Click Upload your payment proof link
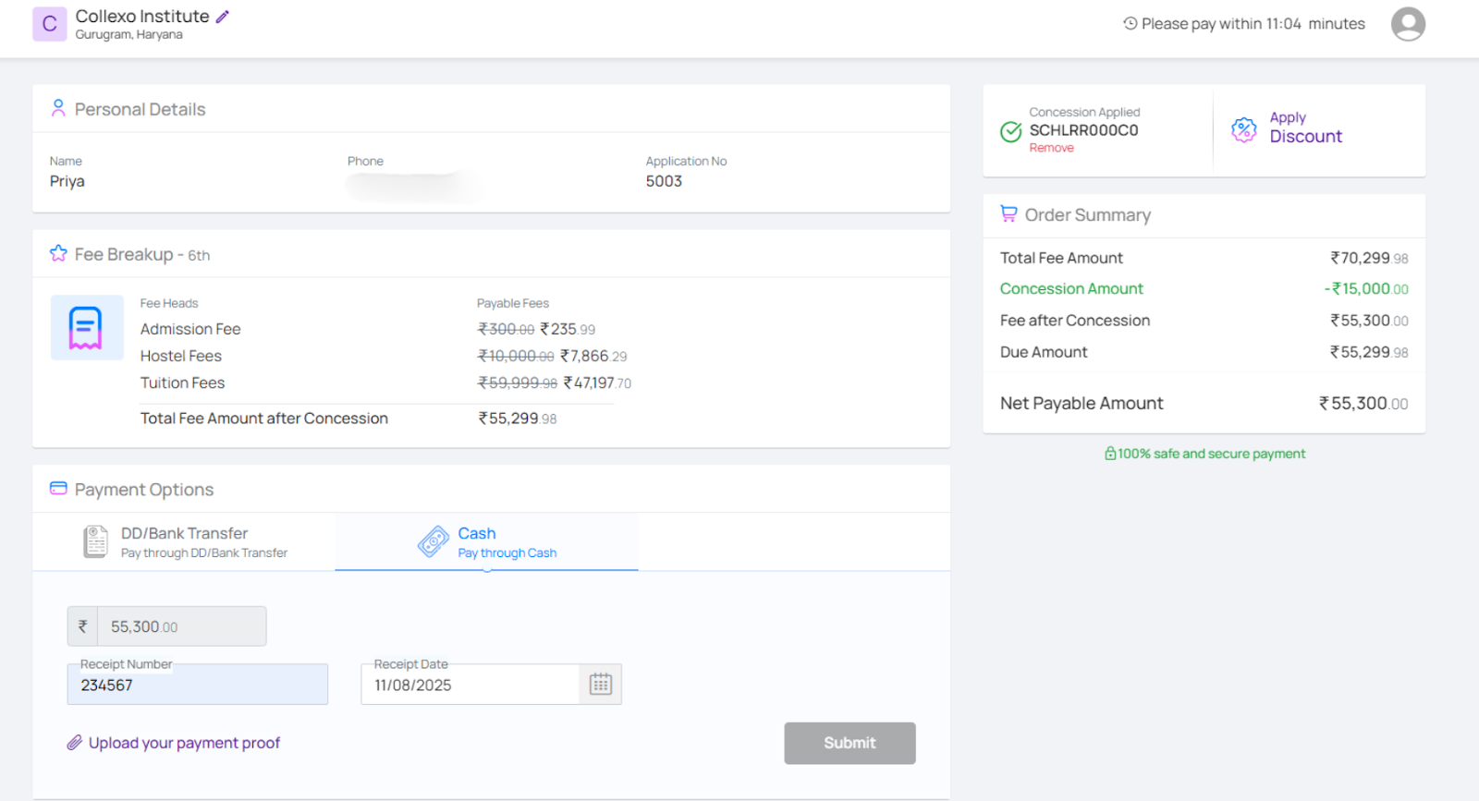The height and width of the screenshot is (801, 1479). [x=184, y=743]
